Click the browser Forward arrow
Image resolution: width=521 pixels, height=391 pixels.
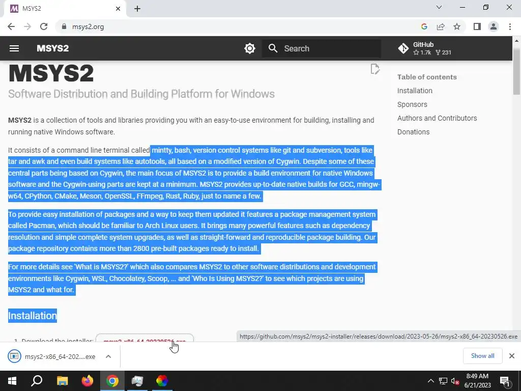[x=27, y=26]
